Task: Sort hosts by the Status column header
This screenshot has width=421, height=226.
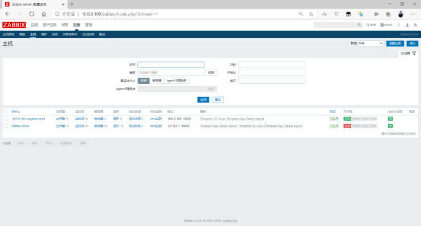Action: (x=332, y=112)
